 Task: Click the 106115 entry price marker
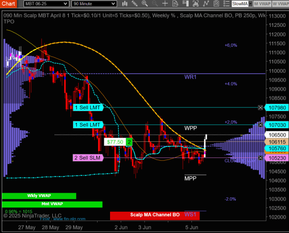pos(277,142)
